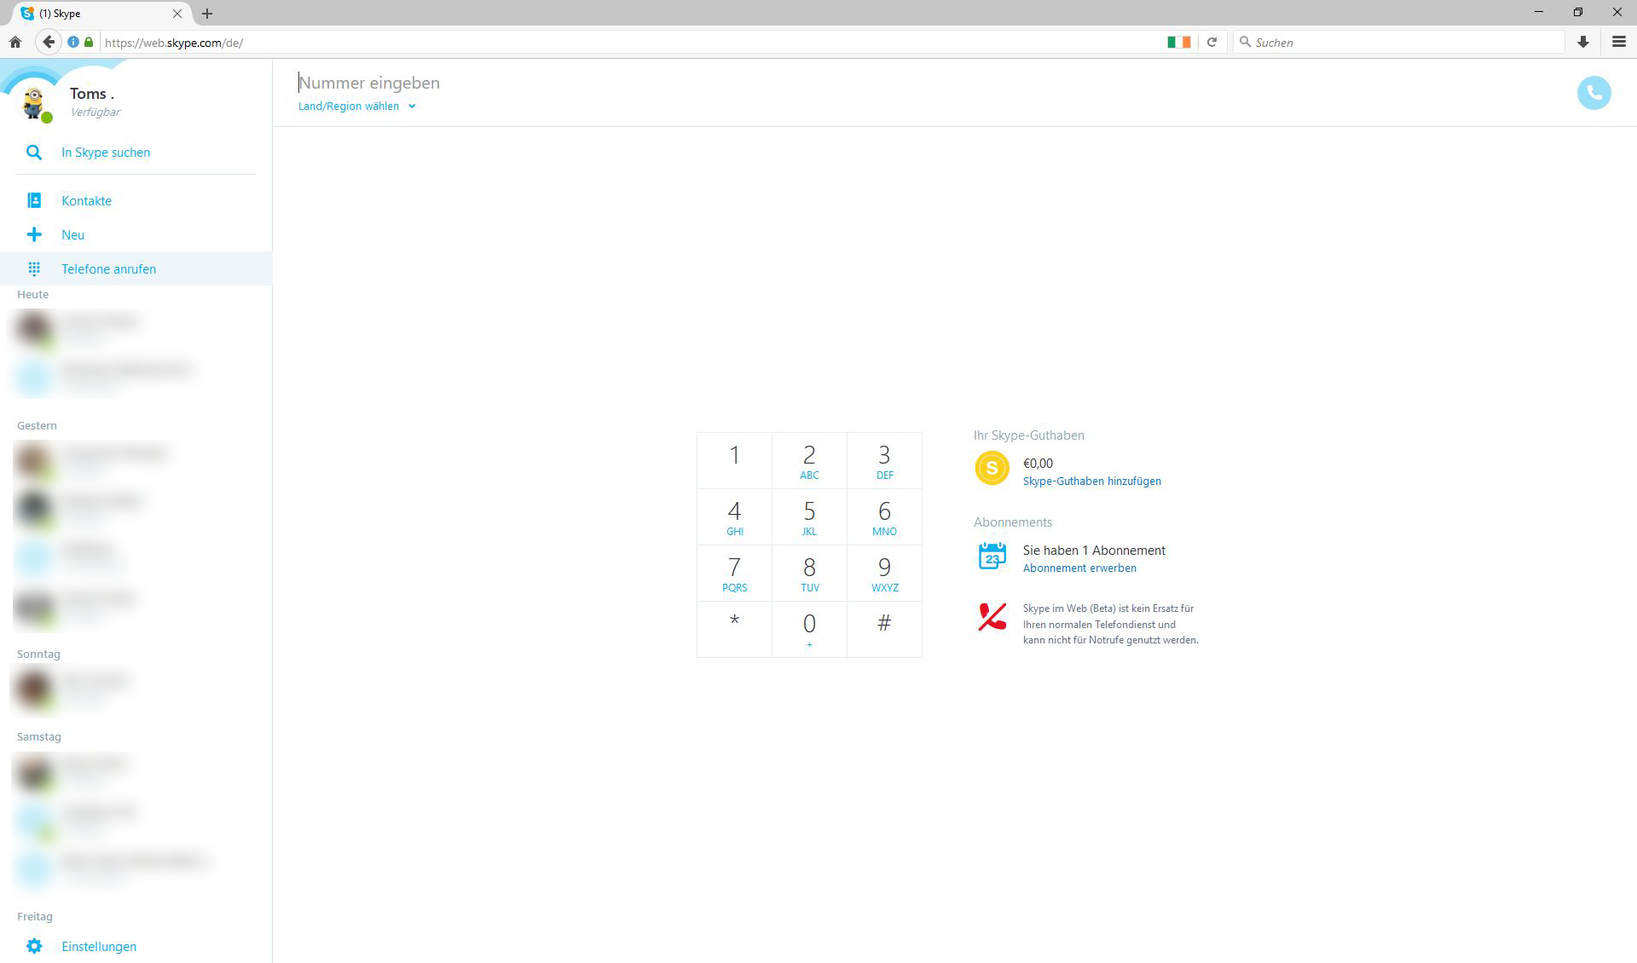Open Kontakte in the sidebar
Screen dimensions: 1637x963
point(136,200)
